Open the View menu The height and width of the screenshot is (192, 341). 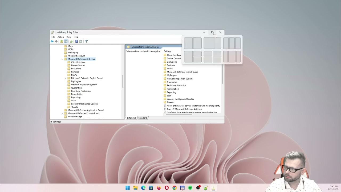tap(69, 37)
